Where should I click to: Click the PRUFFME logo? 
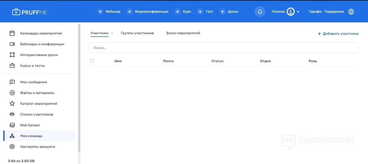(x=30, y=12)
